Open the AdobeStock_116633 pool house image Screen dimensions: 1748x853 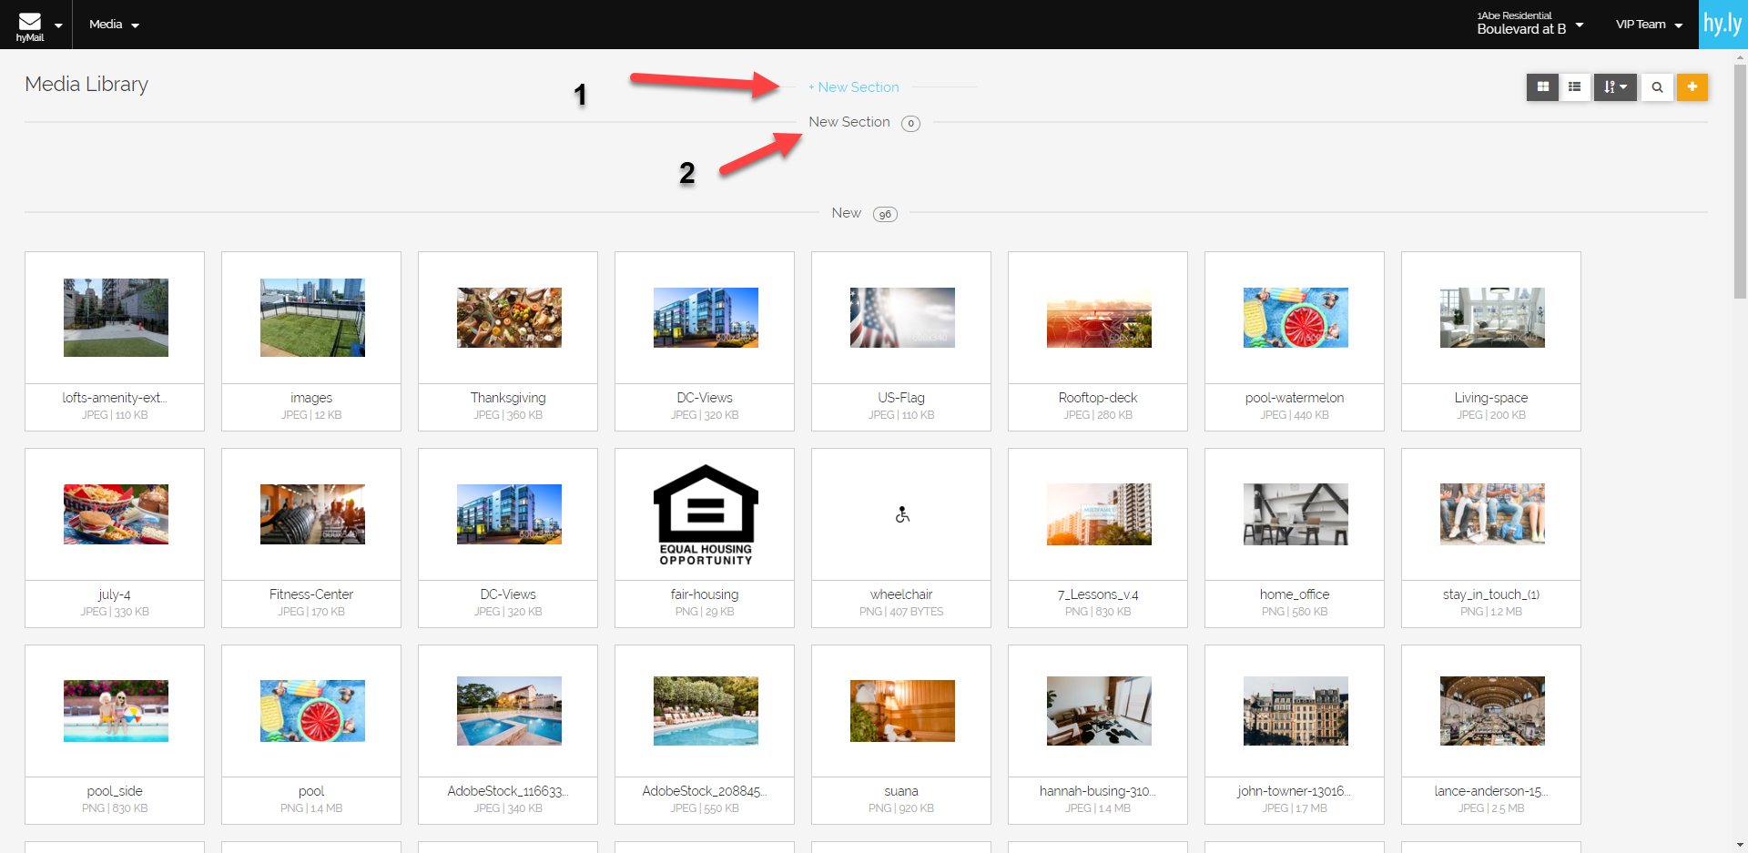(x=509, y=711)
